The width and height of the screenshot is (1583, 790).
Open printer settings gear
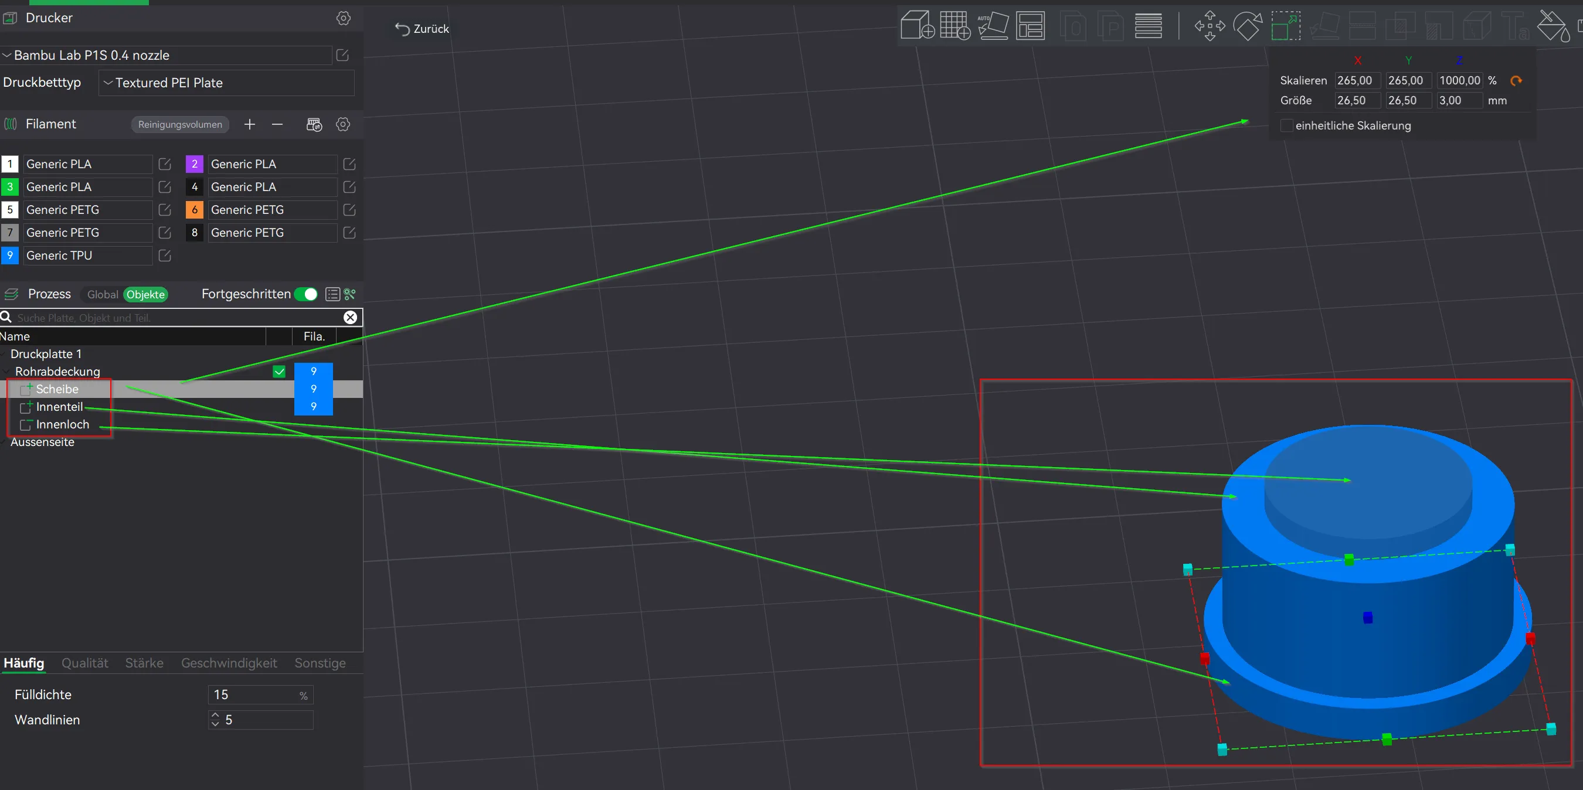(x=344, y=18)
